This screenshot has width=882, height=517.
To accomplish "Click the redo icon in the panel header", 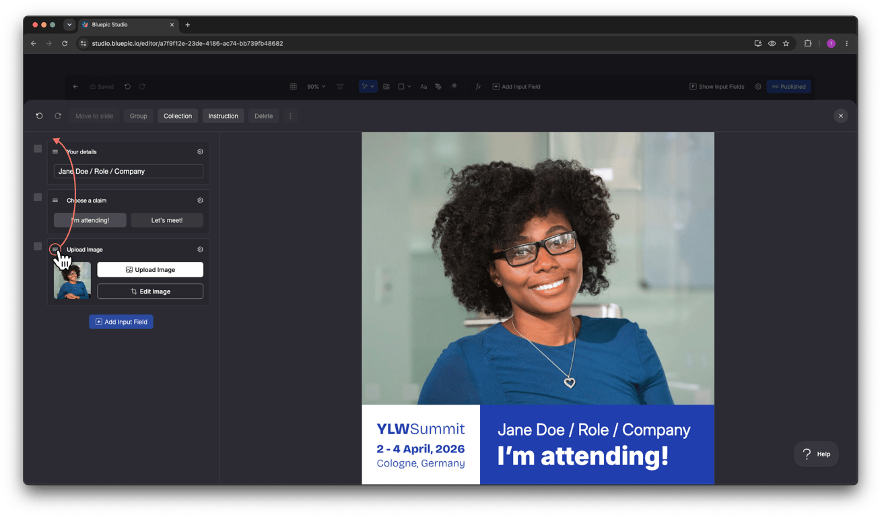I will coord(58,116).
